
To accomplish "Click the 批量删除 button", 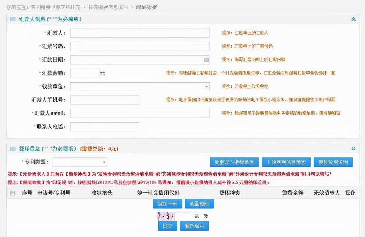I will (x=199, y=204).
